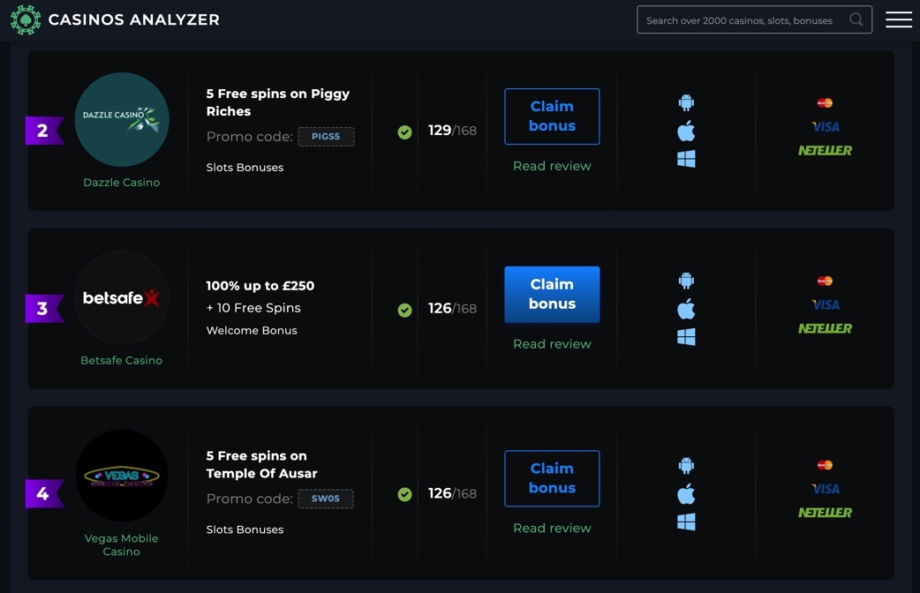Open the Vegas Mobile Casino name link
Viewport: 920px width, 593px height.
pyautogui.click(x=122, y=544)
